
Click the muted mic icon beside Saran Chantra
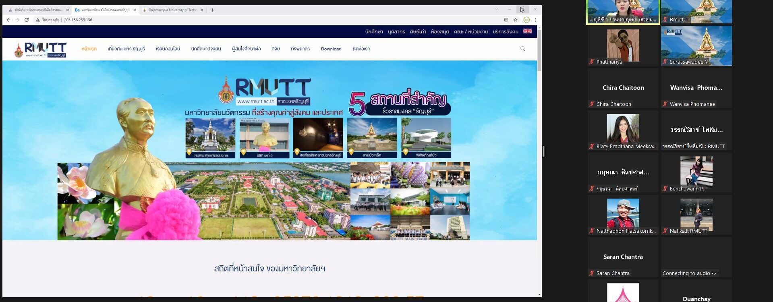pyautogui.click(x=592, y=273)
